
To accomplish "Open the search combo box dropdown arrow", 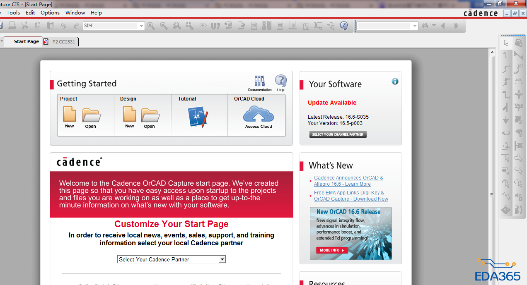I will click(415, 26).
